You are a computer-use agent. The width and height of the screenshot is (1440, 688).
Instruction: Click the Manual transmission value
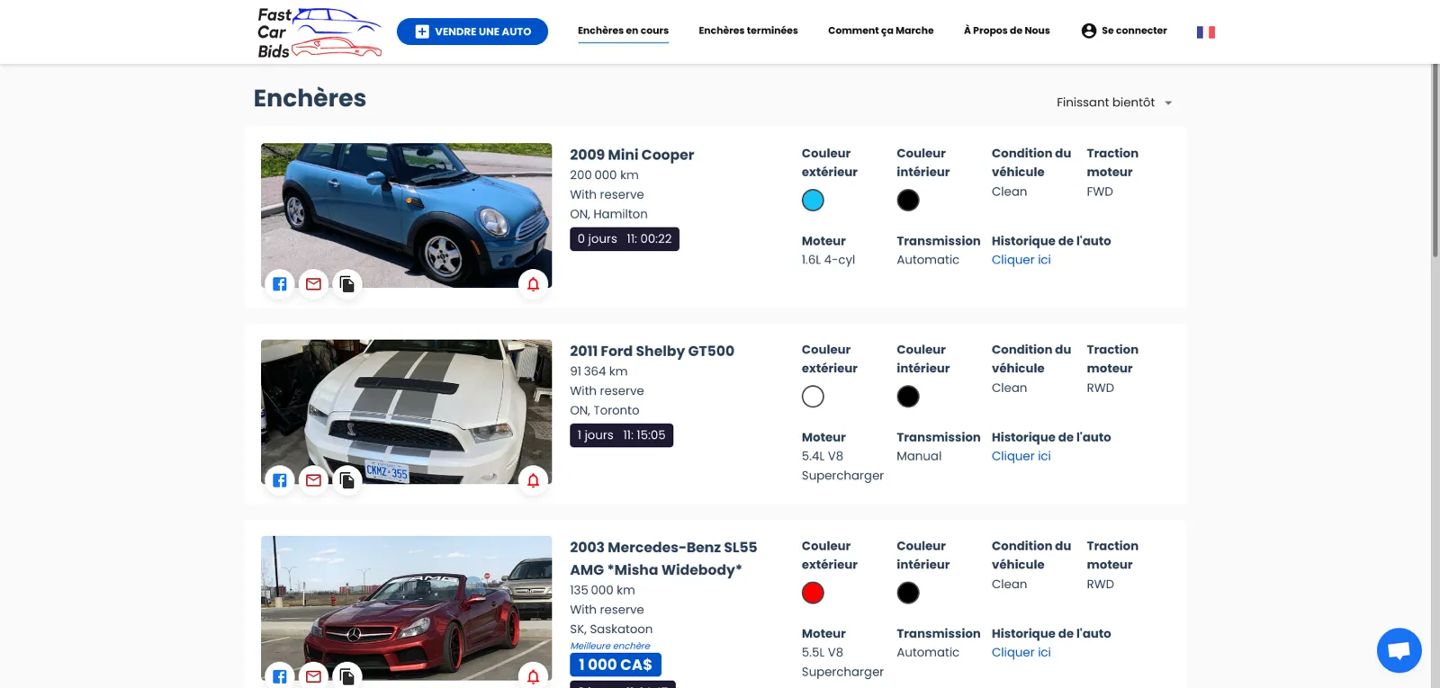(919, 456)
